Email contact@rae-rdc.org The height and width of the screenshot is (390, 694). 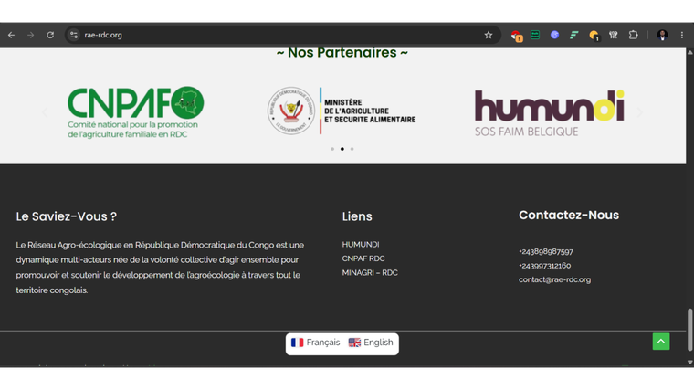click(554, 279)
